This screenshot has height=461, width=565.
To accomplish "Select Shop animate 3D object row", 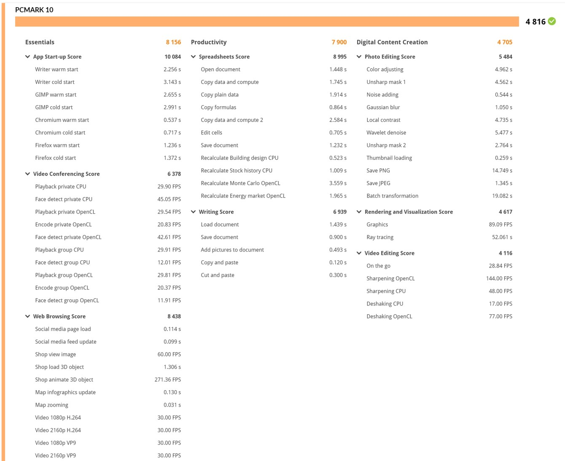I will 108,379.
